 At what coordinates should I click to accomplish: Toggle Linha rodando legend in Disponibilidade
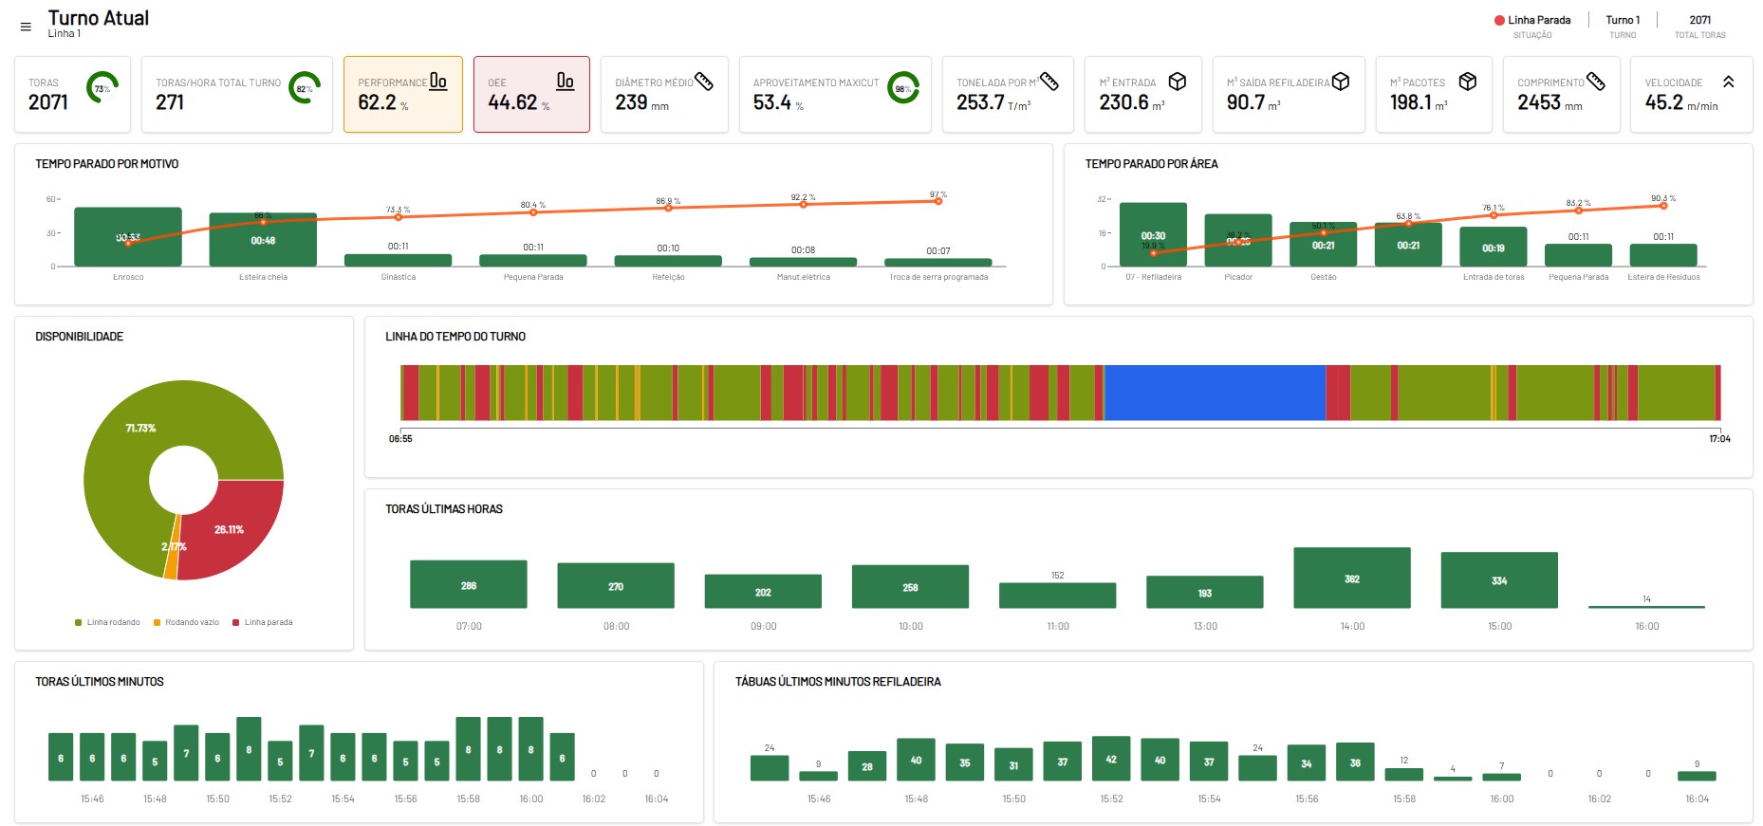pos(107,622)
